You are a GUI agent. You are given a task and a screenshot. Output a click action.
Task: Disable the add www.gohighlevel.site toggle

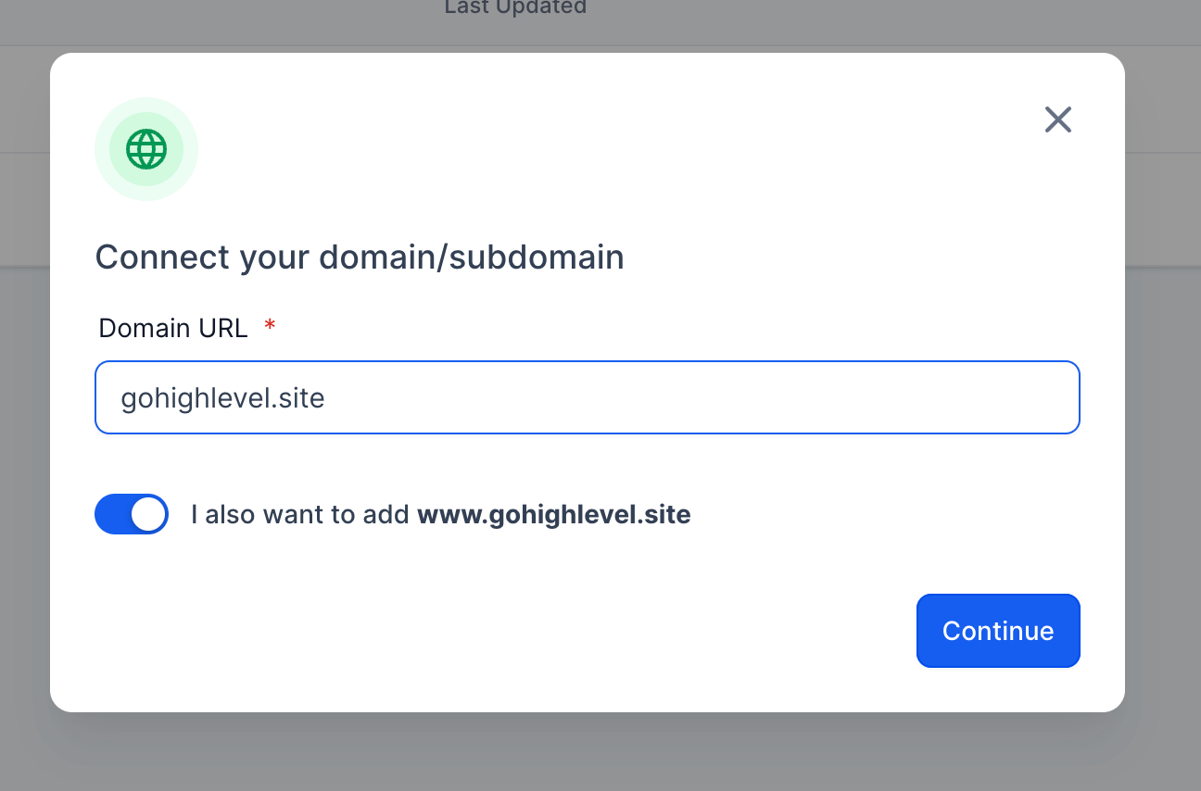[132, 514]
